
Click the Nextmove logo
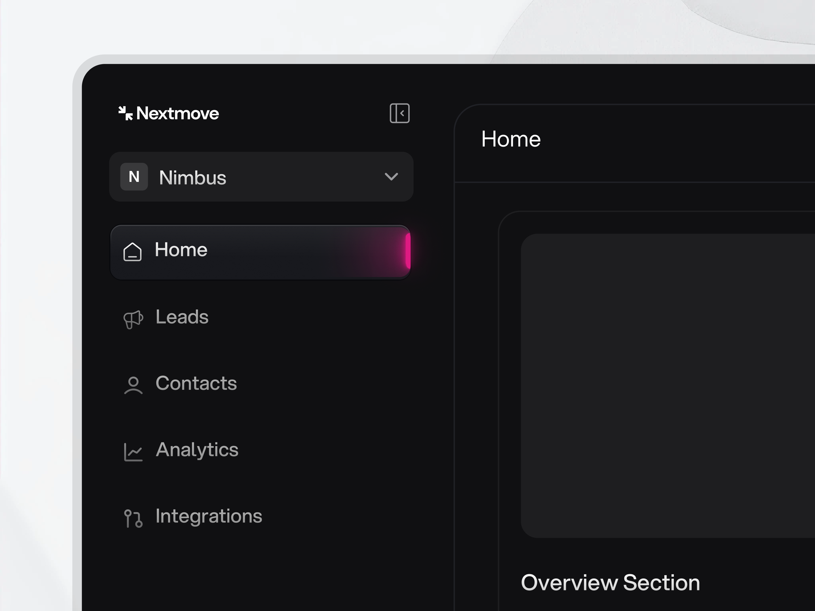tap(168, 113)
